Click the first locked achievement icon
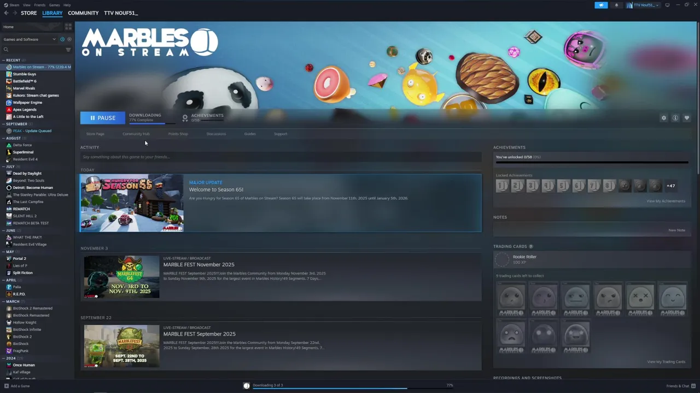Image resolution: width=700 pixels, height=393 pixels. pyautogui.click(x=502, y=186)
